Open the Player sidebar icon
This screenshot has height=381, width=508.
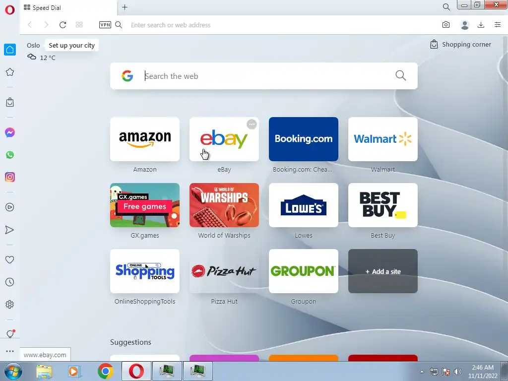click(x=10, y=207)
